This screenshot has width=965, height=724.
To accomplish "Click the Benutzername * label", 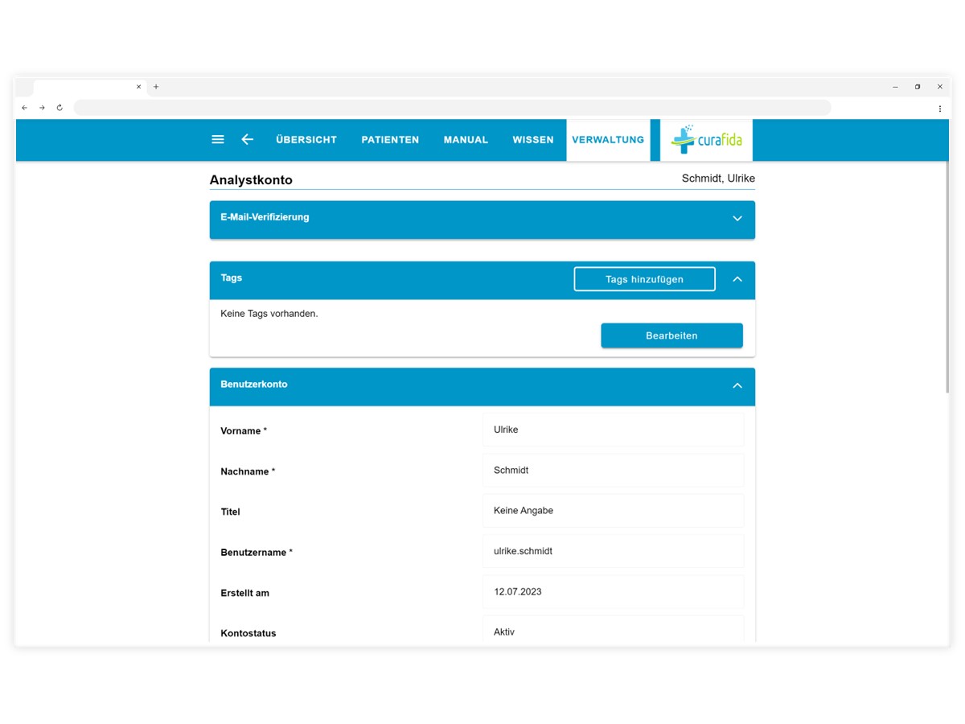I will click(x=257, y=553).
